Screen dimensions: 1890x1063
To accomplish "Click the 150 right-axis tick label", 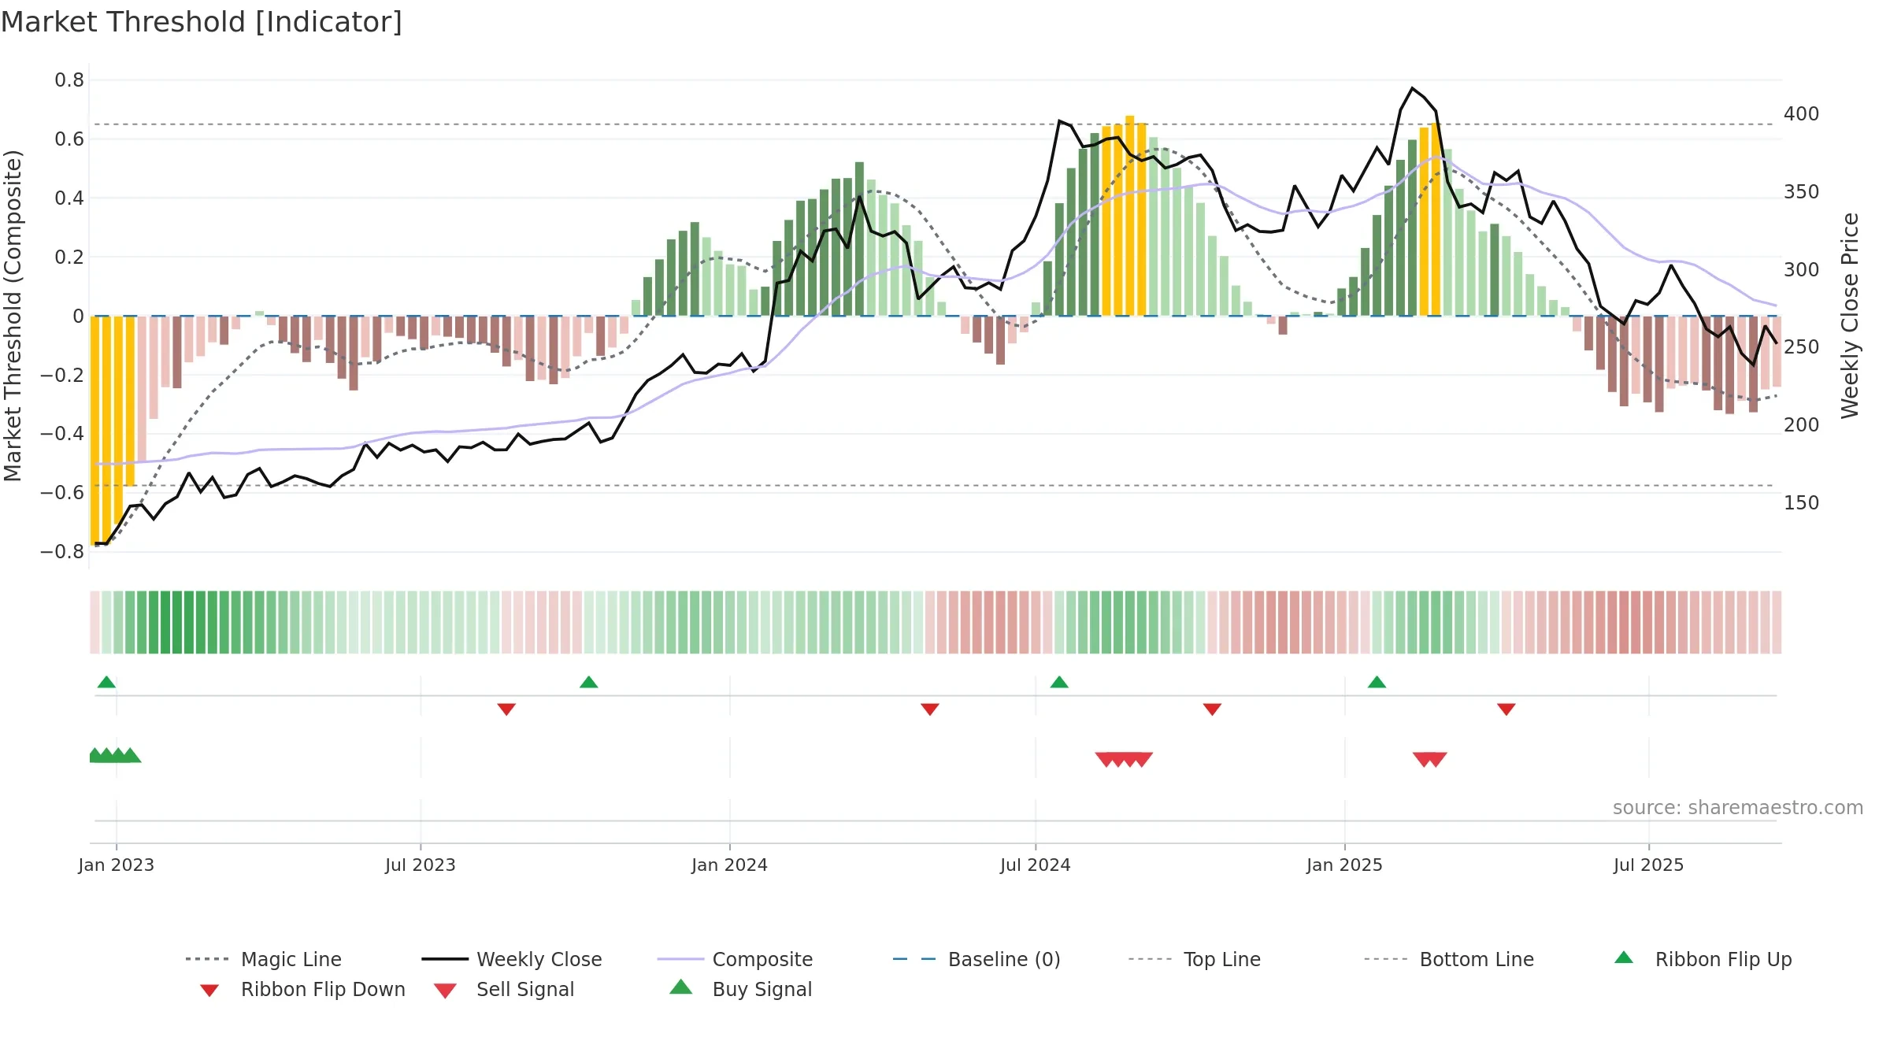I will [1801, 503].
